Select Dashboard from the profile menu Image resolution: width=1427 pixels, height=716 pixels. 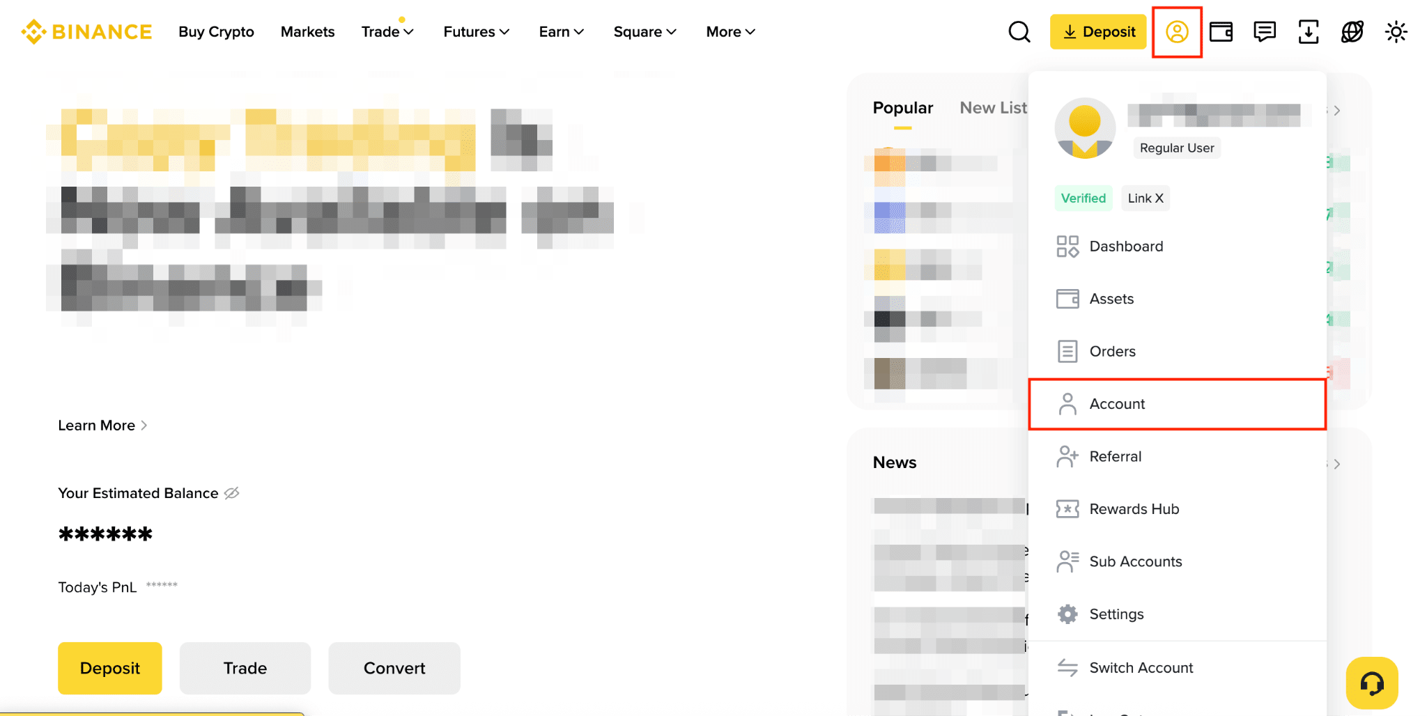[1178, 247]
